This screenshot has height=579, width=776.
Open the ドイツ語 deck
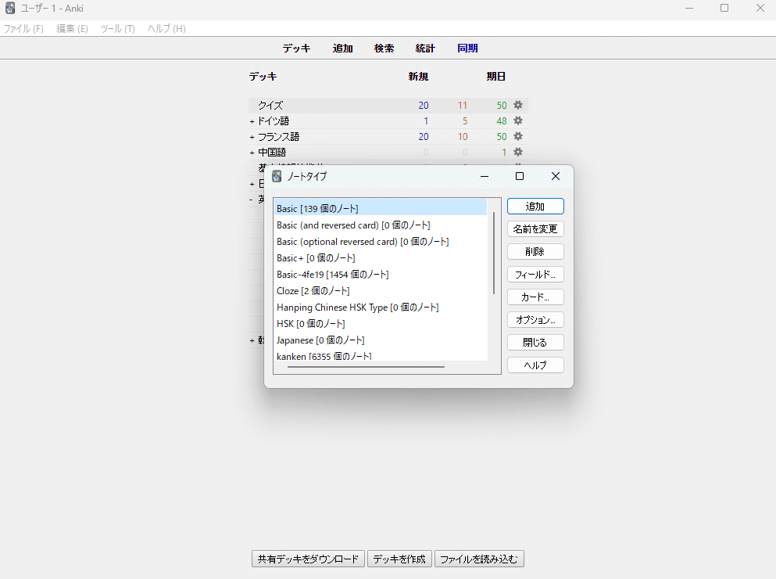(274, 121)
